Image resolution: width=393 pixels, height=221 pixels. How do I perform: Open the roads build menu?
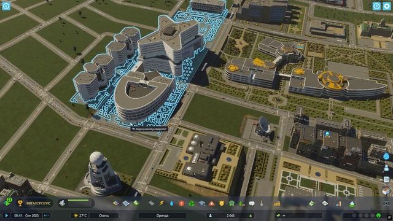[152, 203]
